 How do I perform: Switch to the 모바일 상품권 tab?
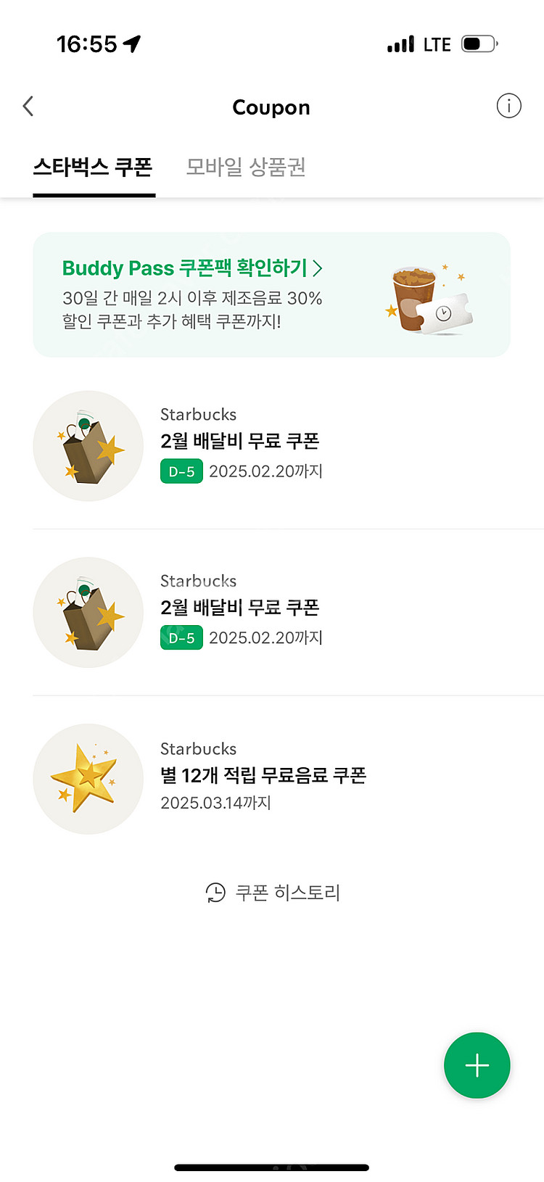[x=246, y=168]
